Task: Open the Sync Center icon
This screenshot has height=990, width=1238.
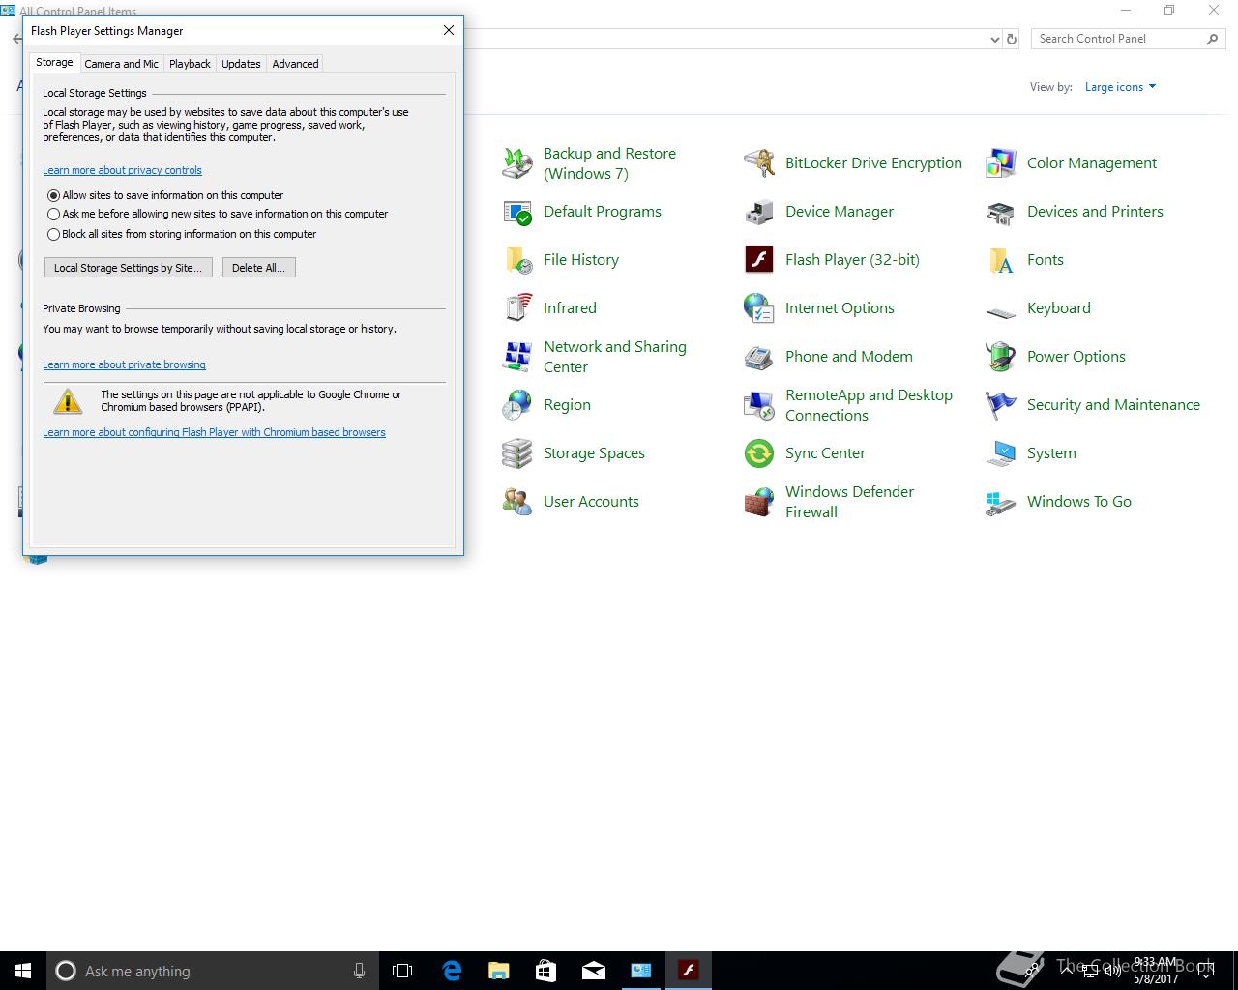Action: (759, 453)
